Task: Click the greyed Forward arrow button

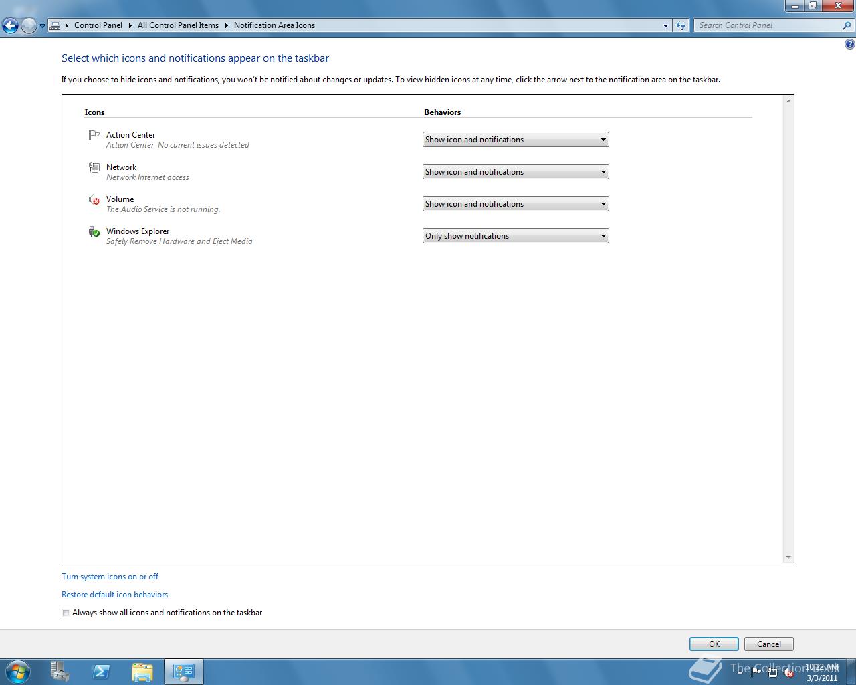Action: (29, 25)
